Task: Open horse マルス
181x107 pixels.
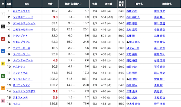Action: coord(16,104)
